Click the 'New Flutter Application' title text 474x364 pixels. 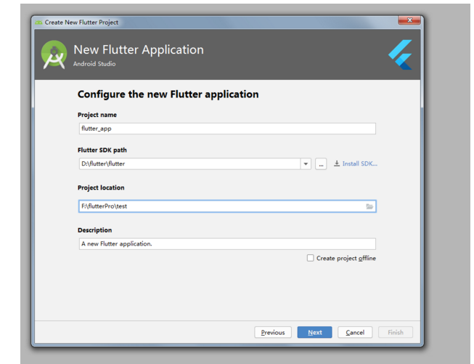click(x=139, y=50)
